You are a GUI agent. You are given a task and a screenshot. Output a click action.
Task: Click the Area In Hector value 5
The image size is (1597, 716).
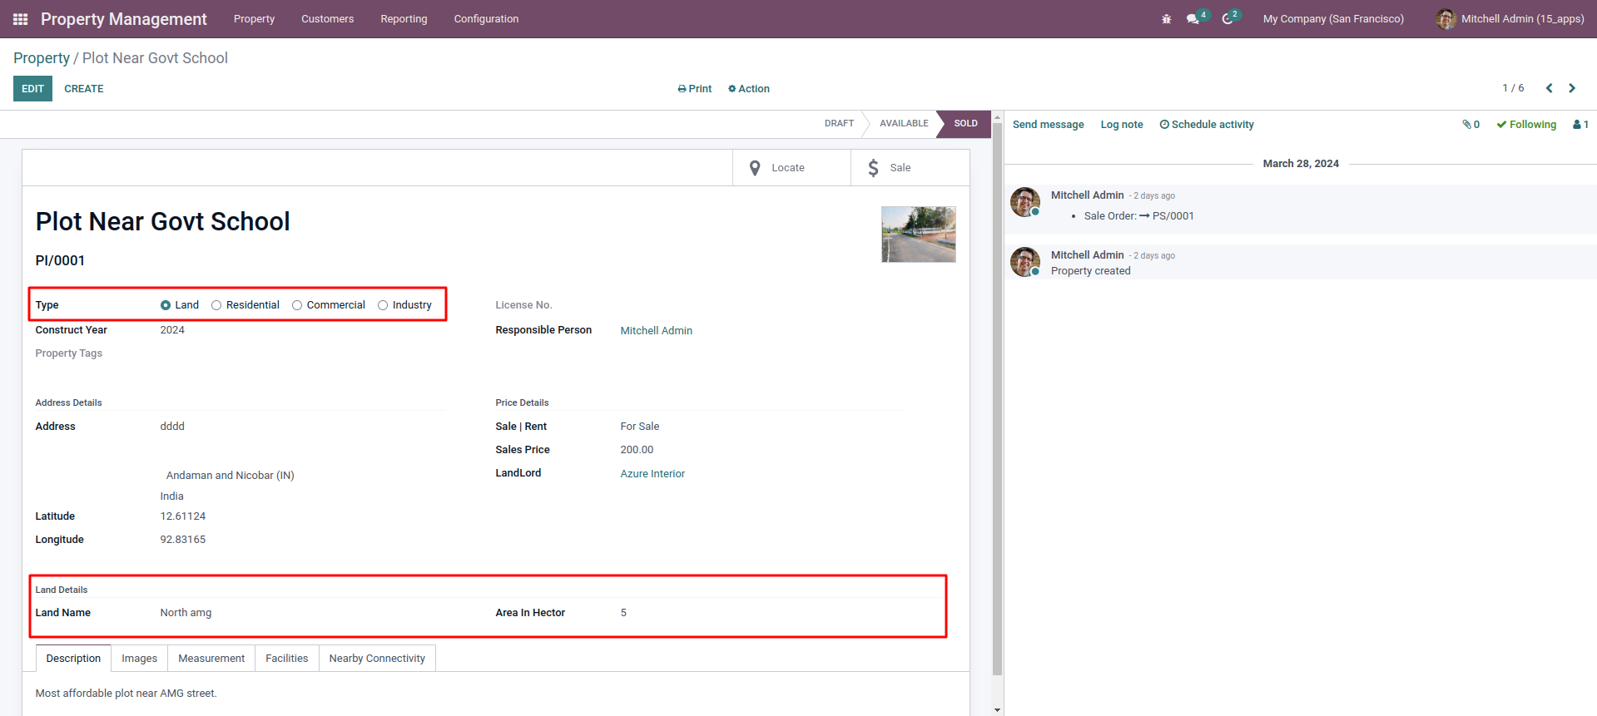(623, 613)
